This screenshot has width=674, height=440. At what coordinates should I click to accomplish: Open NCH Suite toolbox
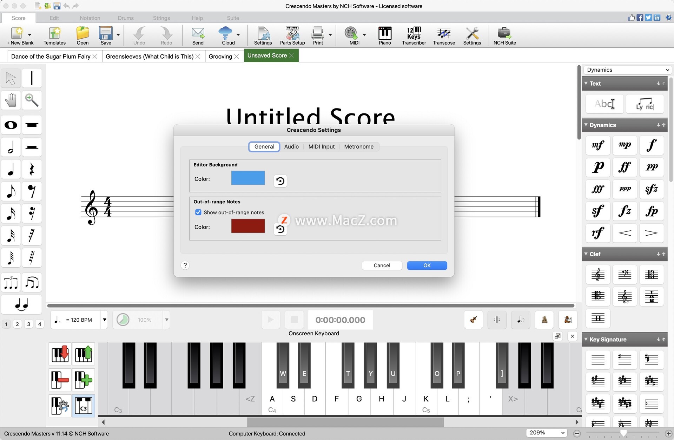[x=504, y=36]
